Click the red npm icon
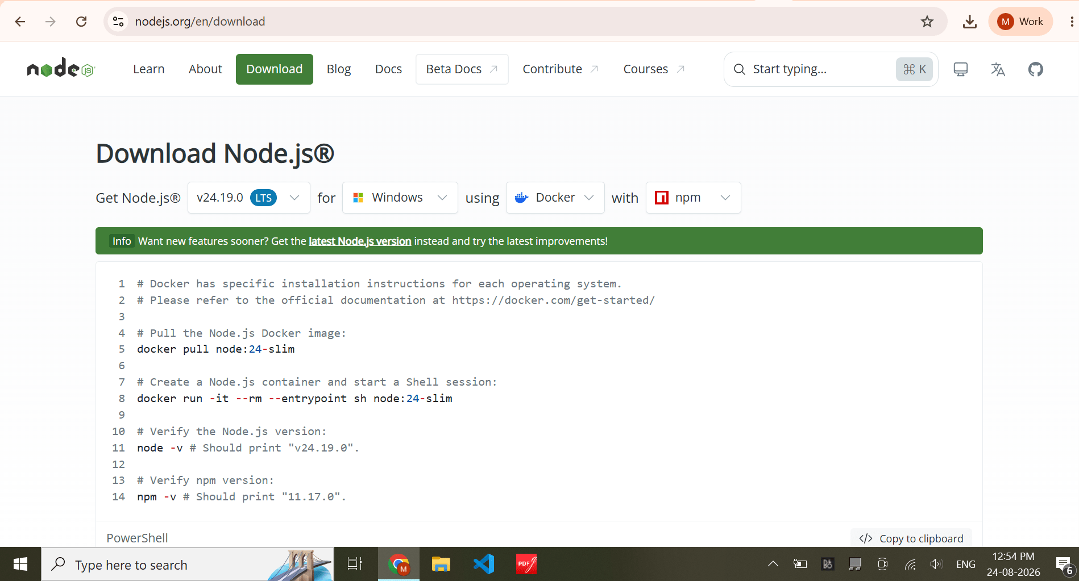 [662, 198]
